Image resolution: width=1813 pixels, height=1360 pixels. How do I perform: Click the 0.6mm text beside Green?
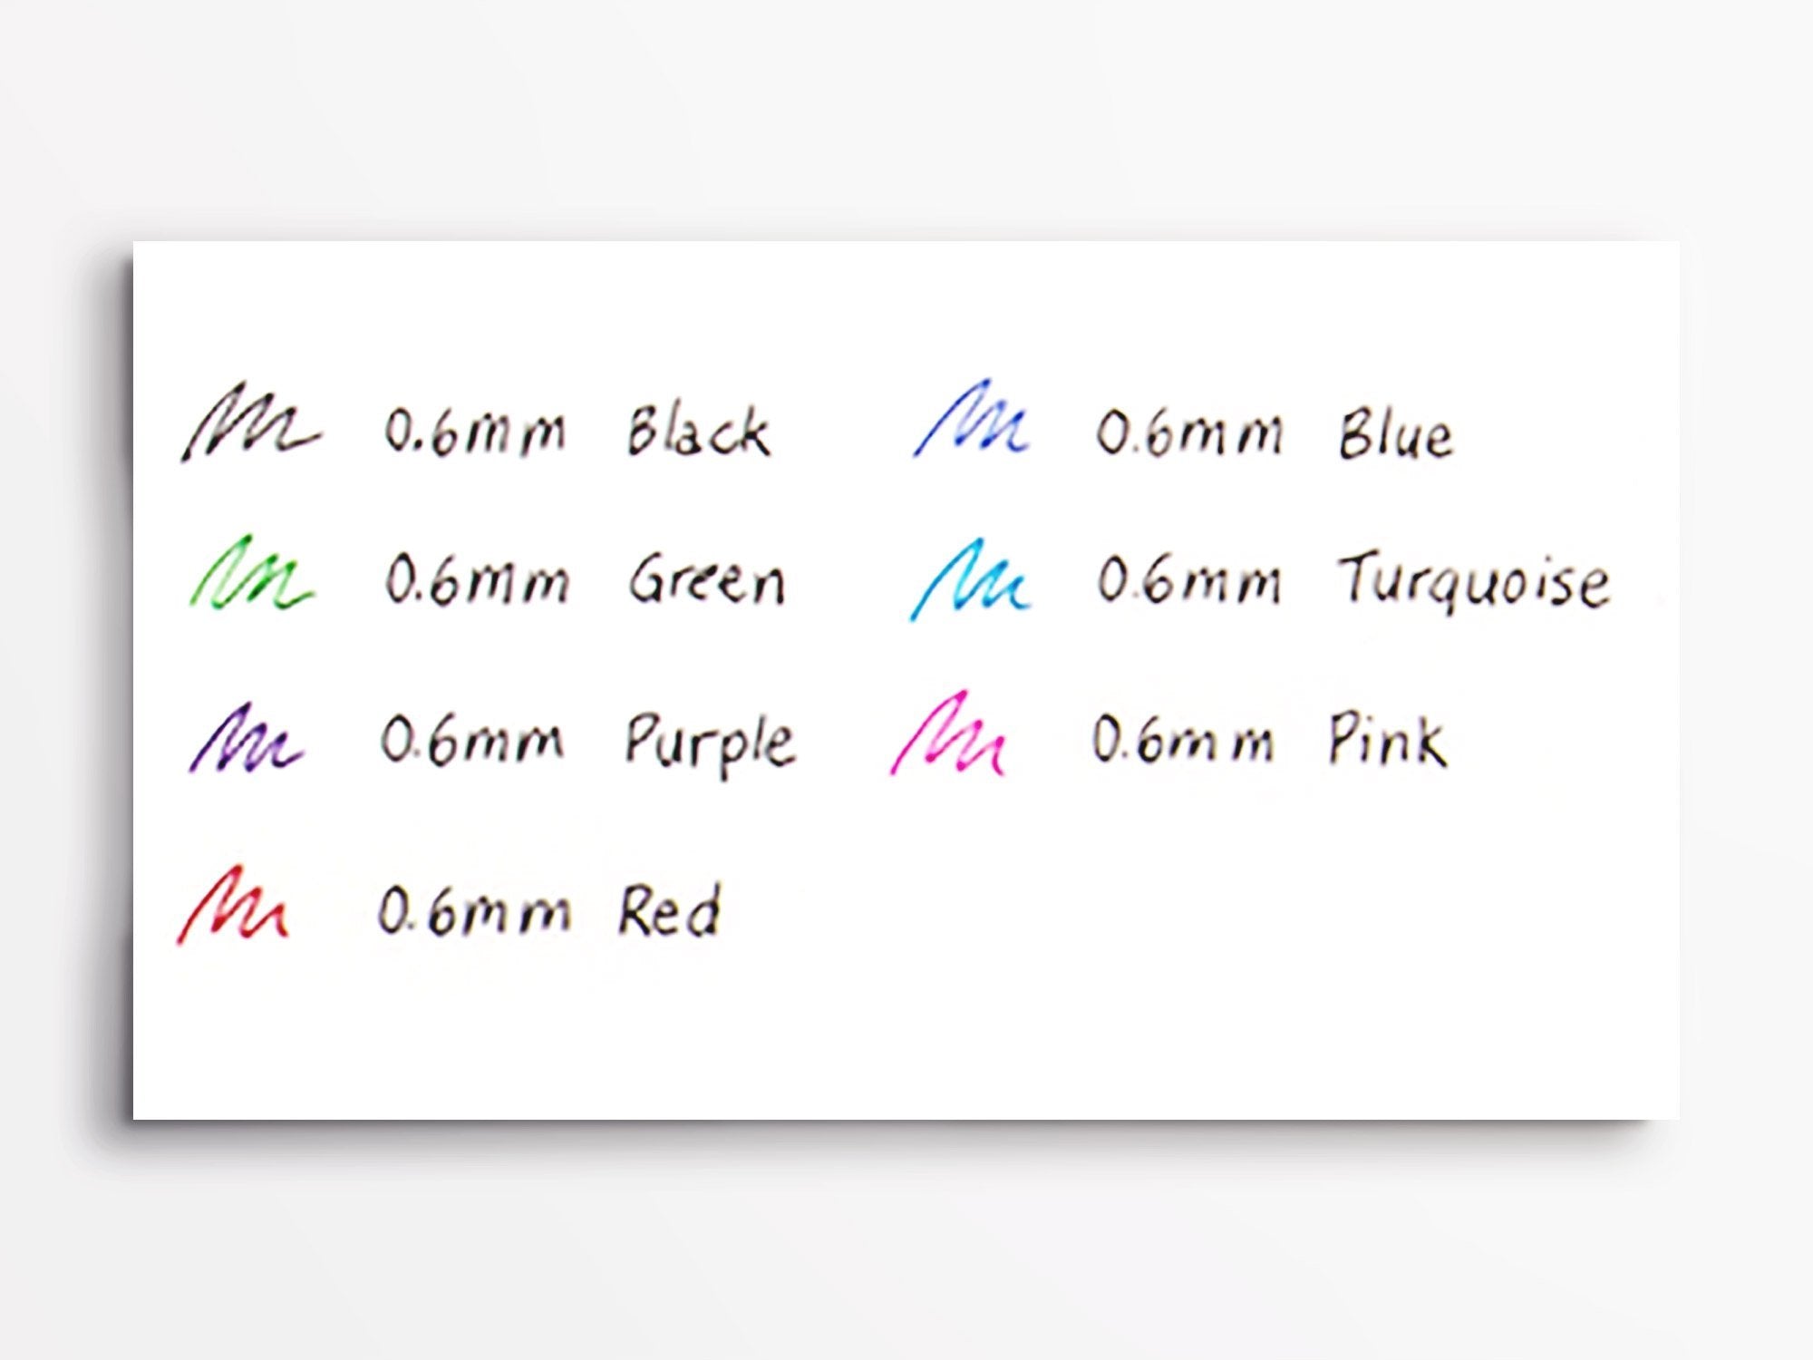coord(477,580)
